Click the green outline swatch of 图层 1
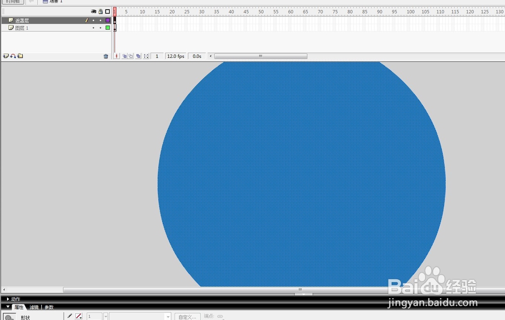Image resolution: width=505 pixels, height=320 pixels. tap(108, 28)
